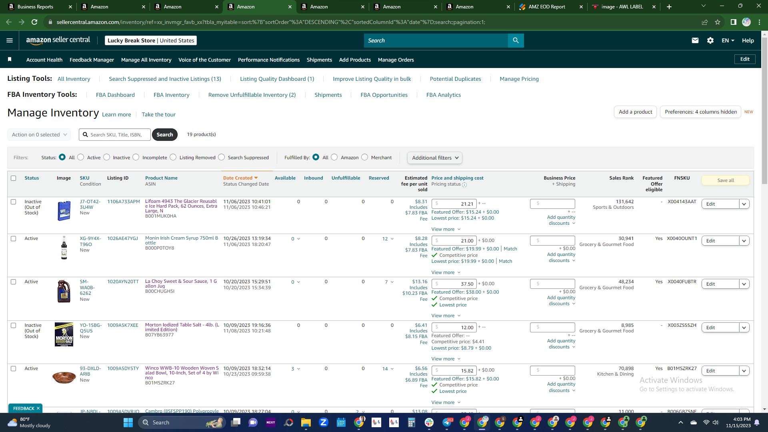
Task: Open EN language dropdown
Action: (x=728, y=40)
